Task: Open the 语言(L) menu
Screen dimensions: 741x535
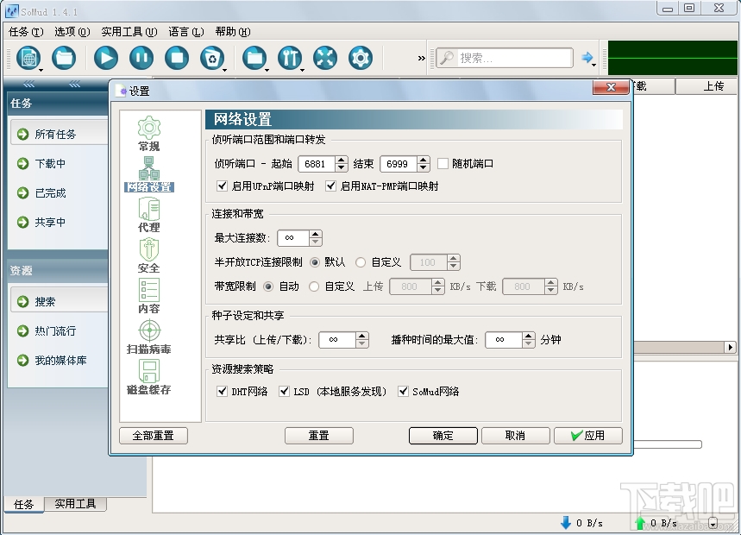Action: click(186, 32)
